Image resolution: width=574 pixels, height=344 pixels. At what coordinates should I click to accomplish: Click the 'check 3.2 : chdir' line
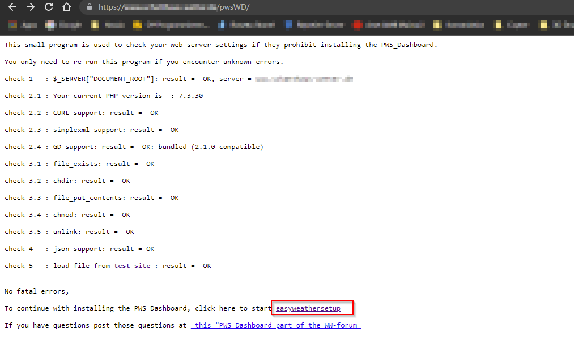67,181
